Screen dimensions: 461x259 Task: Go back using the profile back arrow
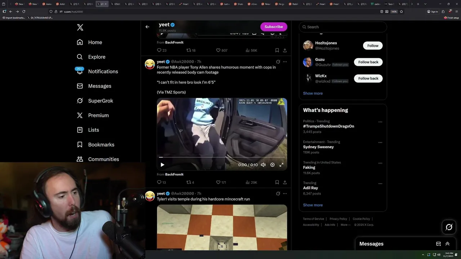pos(147,27)
